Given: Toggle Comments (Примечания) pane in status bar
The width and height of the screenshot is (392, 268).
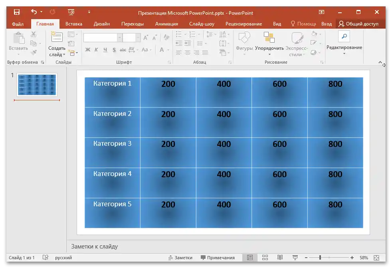Looking at the screenshot, I should click(218, 258).
